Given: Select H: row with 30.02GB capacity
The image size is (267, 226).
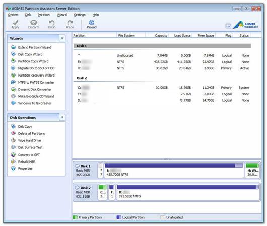Looking at the screenshot, I should pos(162,68).
